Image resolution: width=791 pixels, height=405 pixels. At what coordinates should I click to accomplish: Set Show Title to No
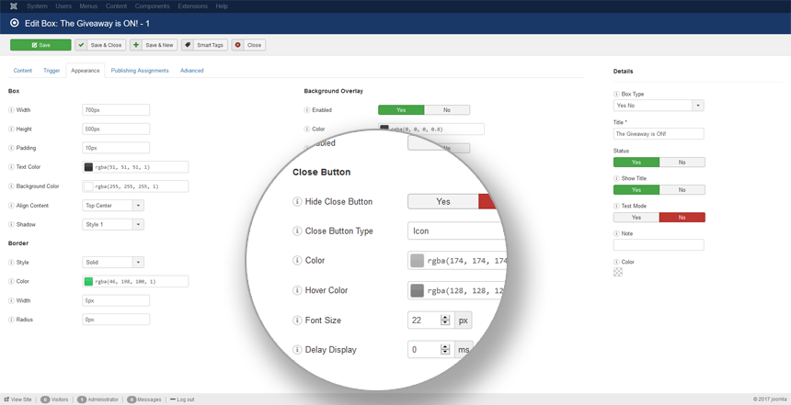pos(682,190)
